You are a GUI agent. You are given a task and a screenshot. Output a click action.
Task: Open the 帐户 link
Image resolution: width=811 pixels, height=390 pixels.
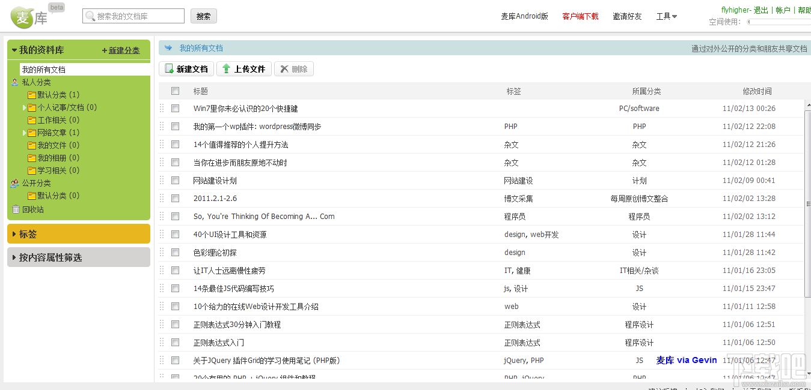pyautogui.click(x=783, y=10)
